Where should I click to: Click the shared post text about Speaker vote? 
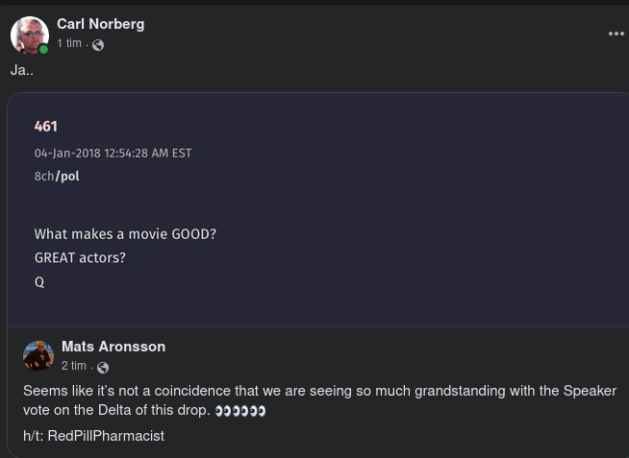[317, 392]
